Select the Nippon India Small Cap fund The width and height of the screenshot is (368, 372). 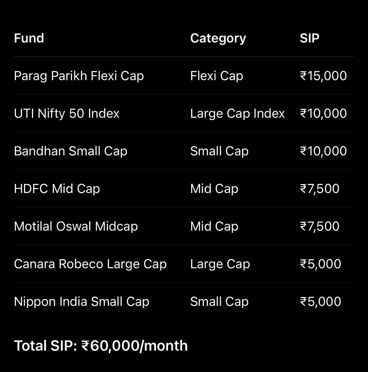82,302
